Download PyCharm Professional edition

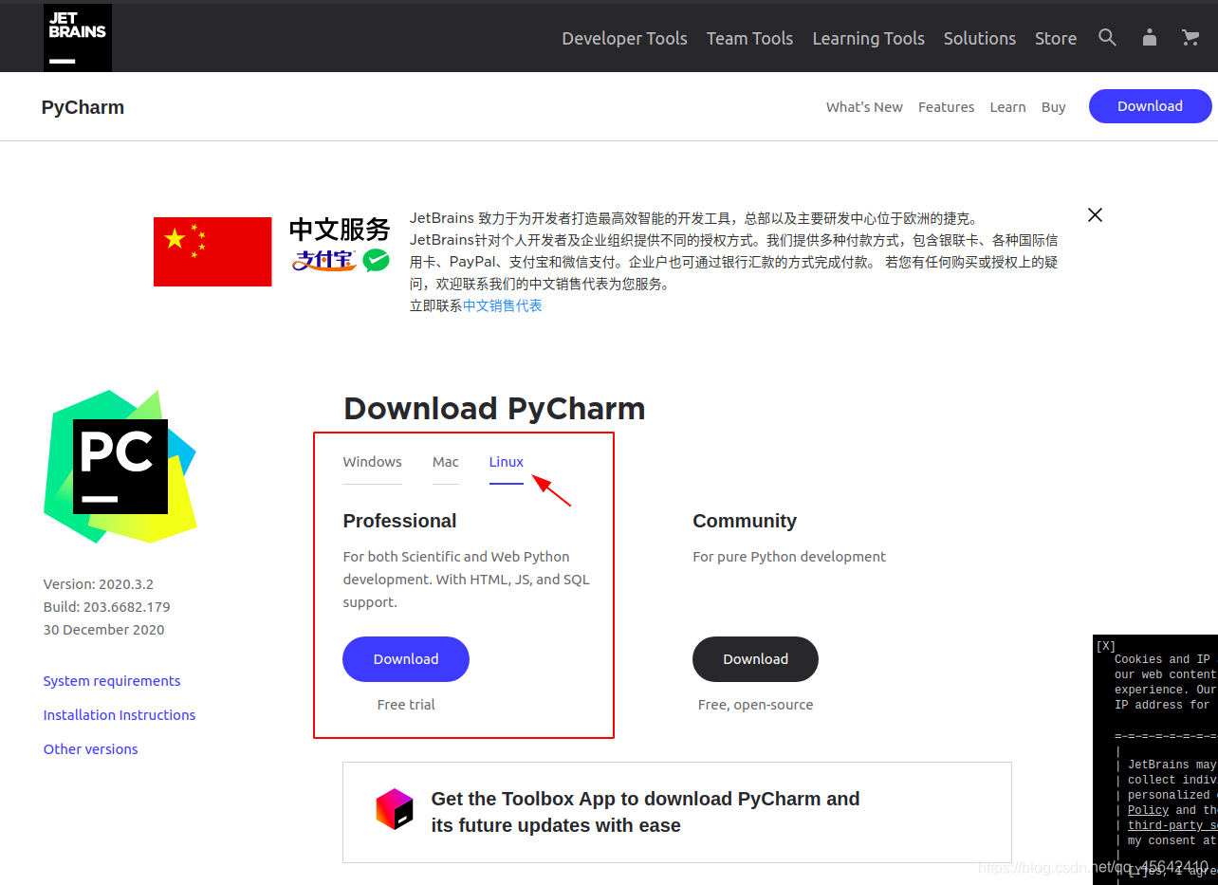[406, 659]
